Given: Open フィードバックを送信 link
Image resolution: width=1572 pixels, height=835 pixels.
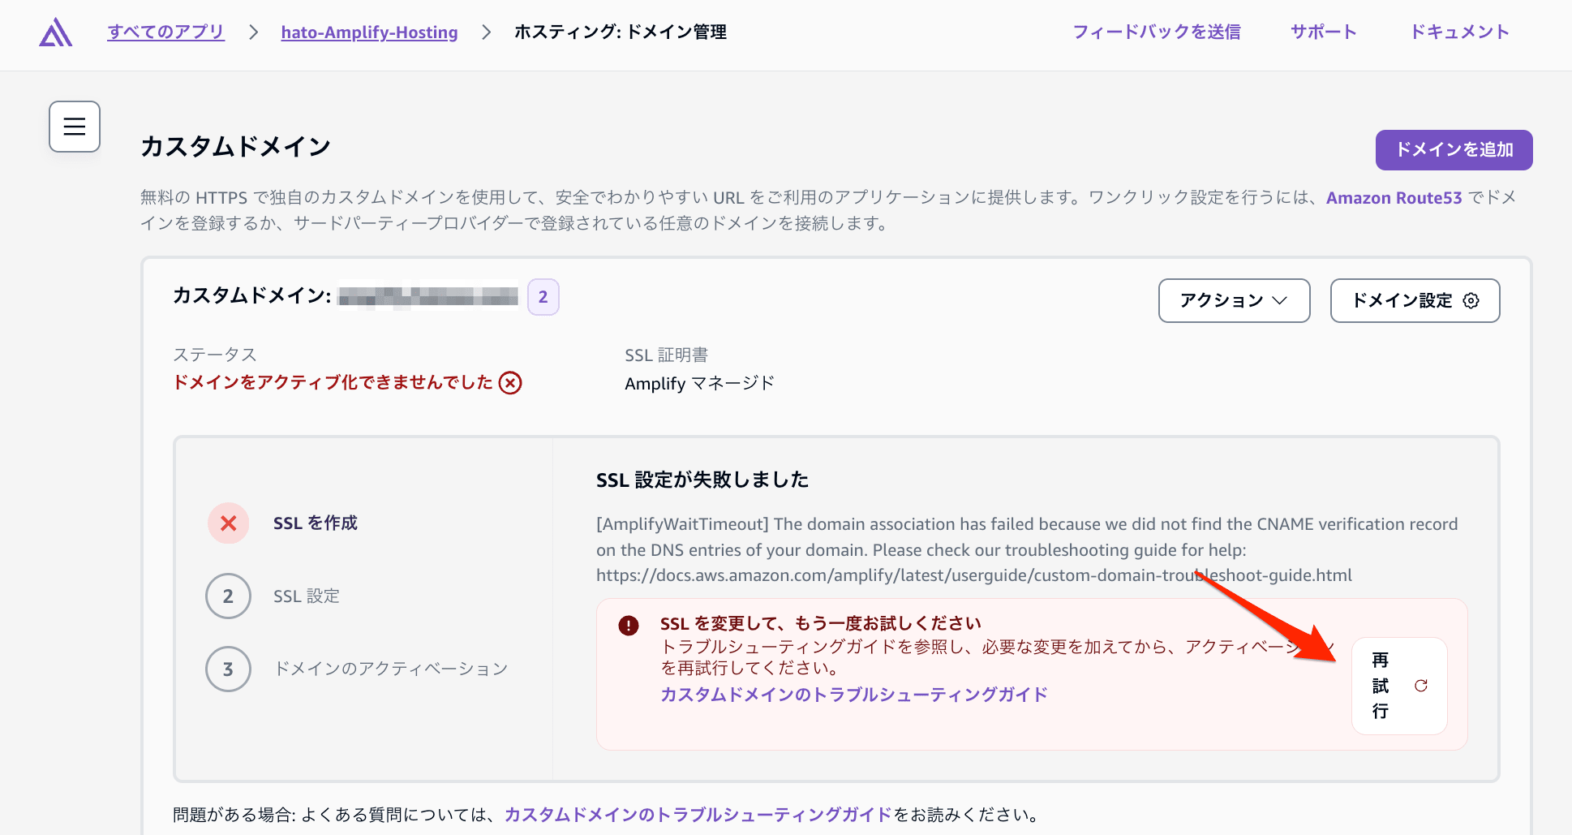Looking at the screenshot, I should click(1157, 32).
